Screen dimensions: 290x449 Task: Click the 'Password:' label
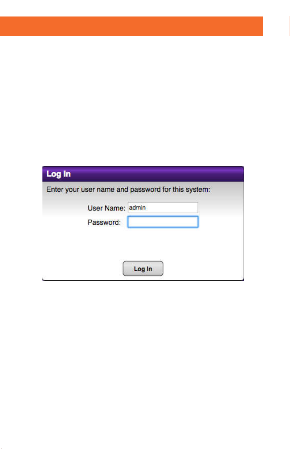104,222
